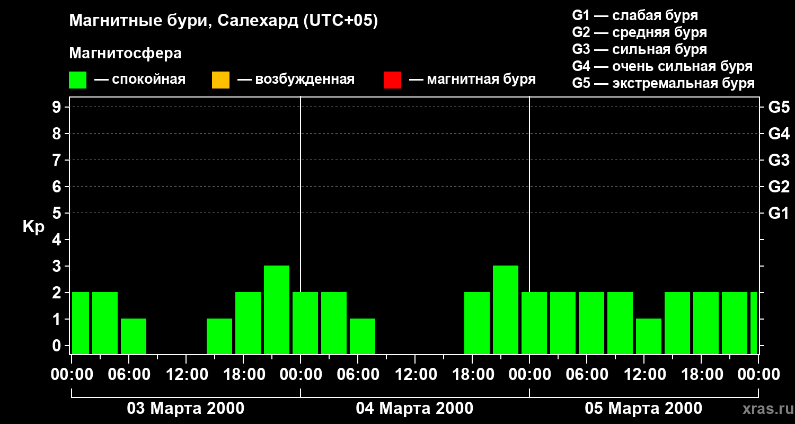This screenshot has height=424, width=795.
Task: Click the red 'магнитная буря' legend swatch
Action: (x=392, y=80)
